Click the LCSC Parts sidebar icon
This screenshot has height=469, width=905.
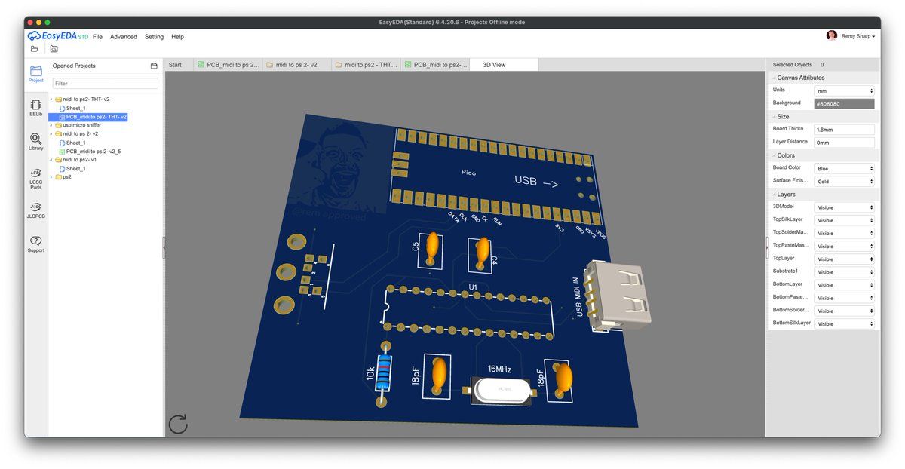[x=35, y=176]
